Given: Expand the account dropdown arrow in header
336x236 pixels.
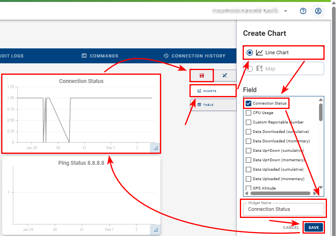Looking at the screenshot, I should click(x=286, y=11).
